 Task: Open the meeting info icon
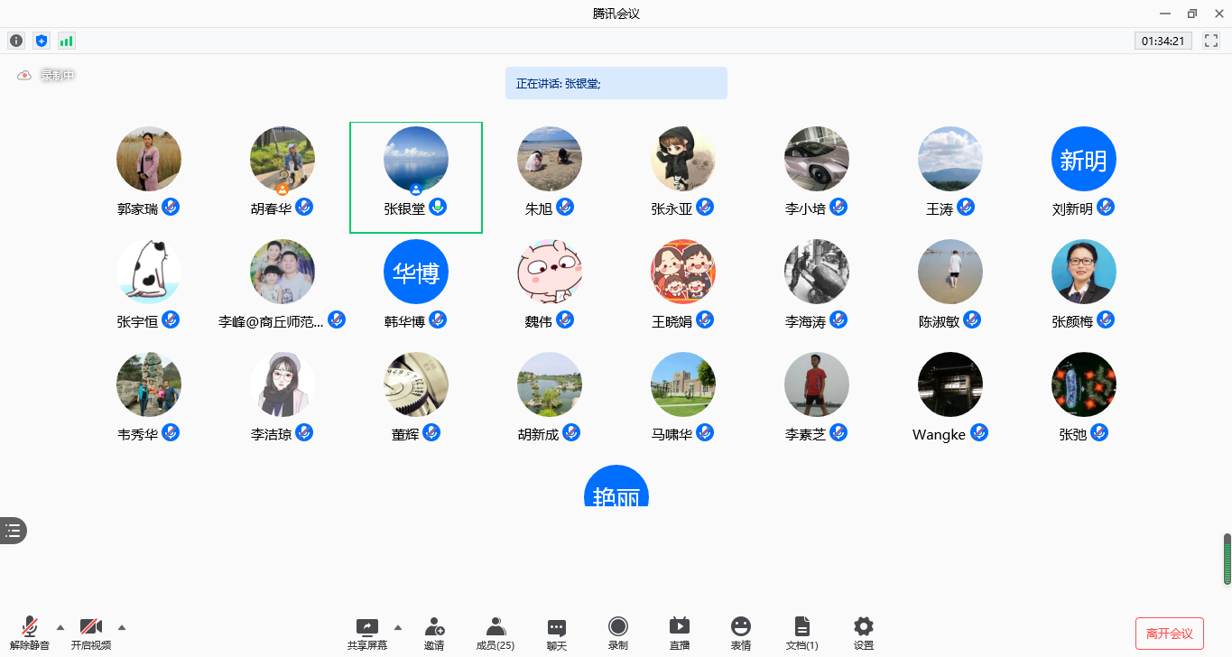[16, 41]
